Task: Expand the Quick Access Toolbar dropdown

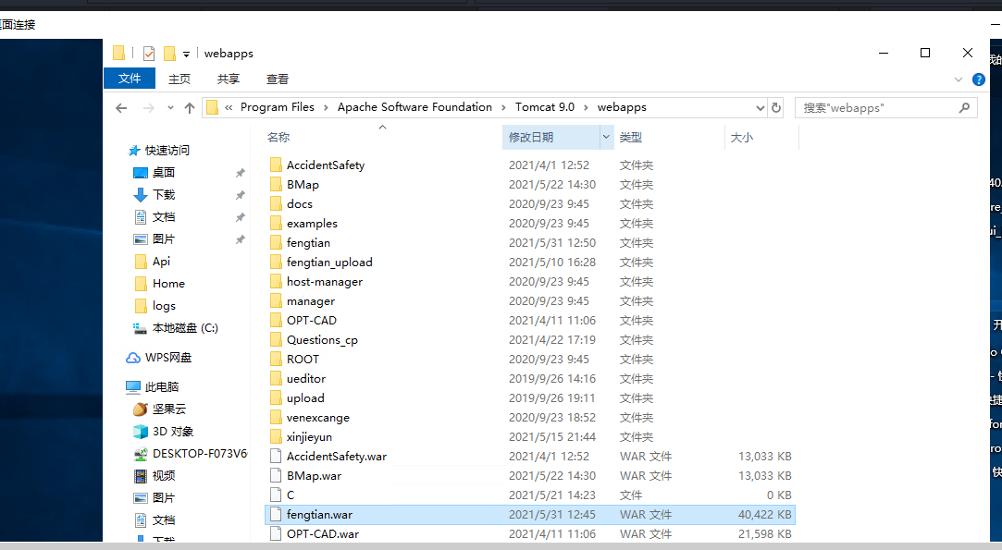Action: click(186, 55)
